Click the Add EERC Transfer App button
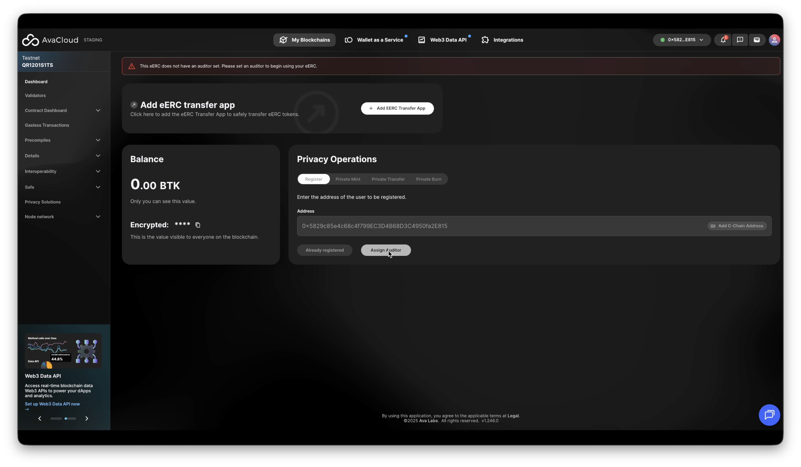The width and height of the screenshot is (801, 467). pyautogui.click(x=397, y=108)
